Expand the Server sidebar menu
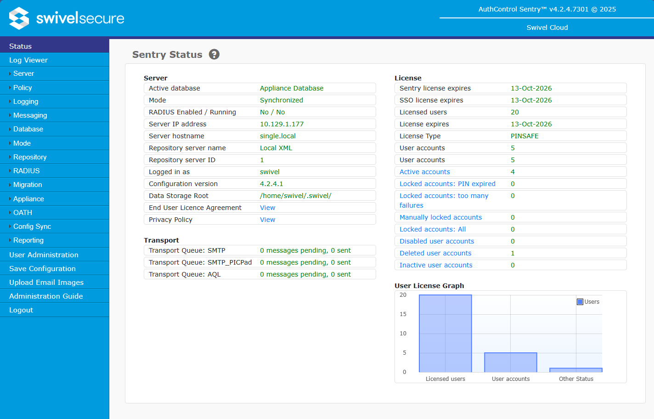Image resolution: width=654 pixels, height=419 pixels. click(23, 74)
